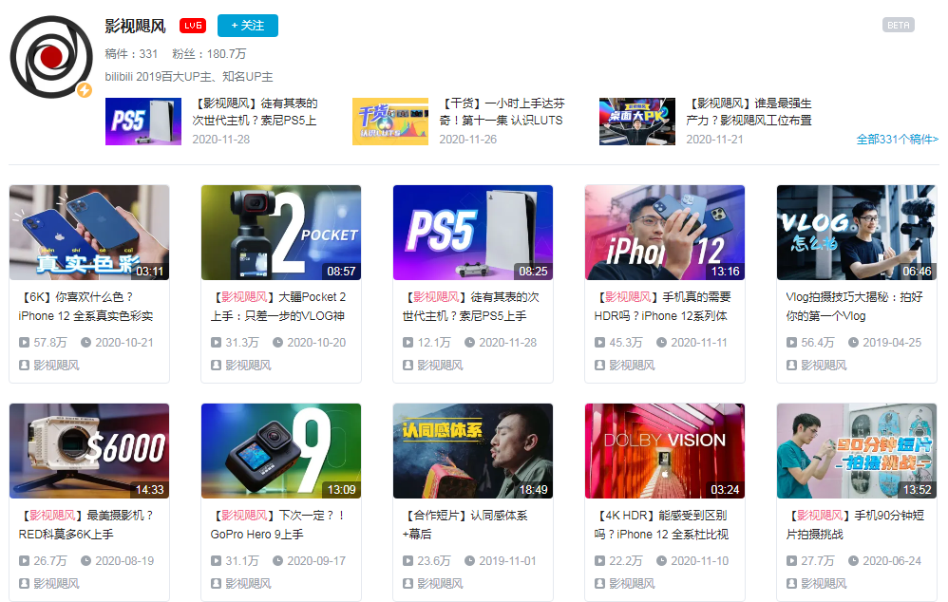Image resolution: width=948 pixels, height=602 pixels.
Task: Click uploader icon under the GoPro Hero 9 card
Action: pyautogui.click(x=216, y=583)
